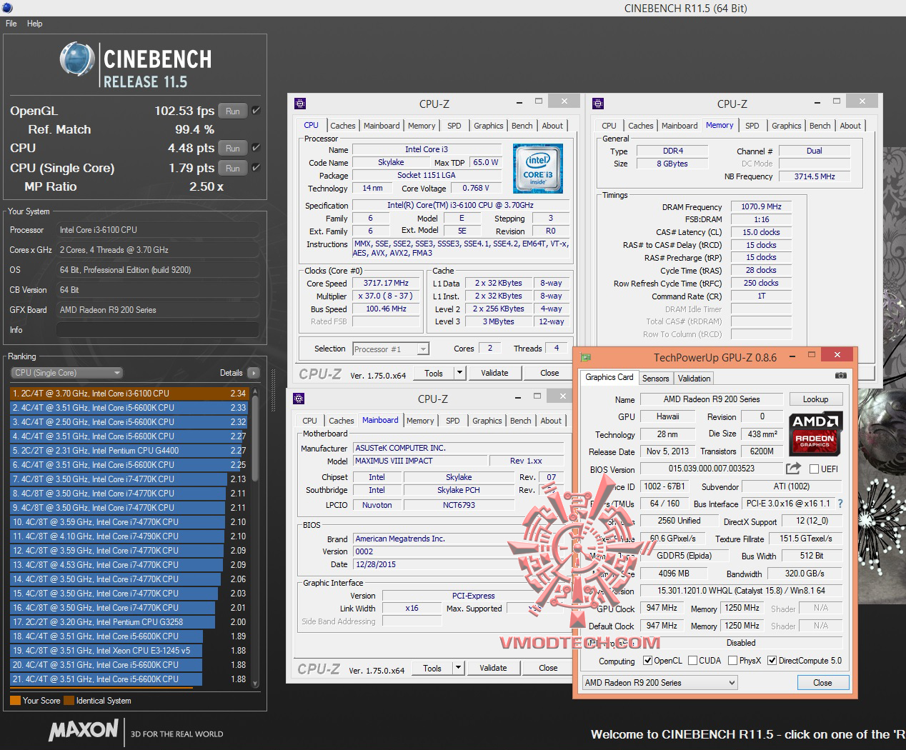Click the empty Info field in Your System
Image resolution: width=906 pixels, height=750 pixels.
(x=157, y=330)
